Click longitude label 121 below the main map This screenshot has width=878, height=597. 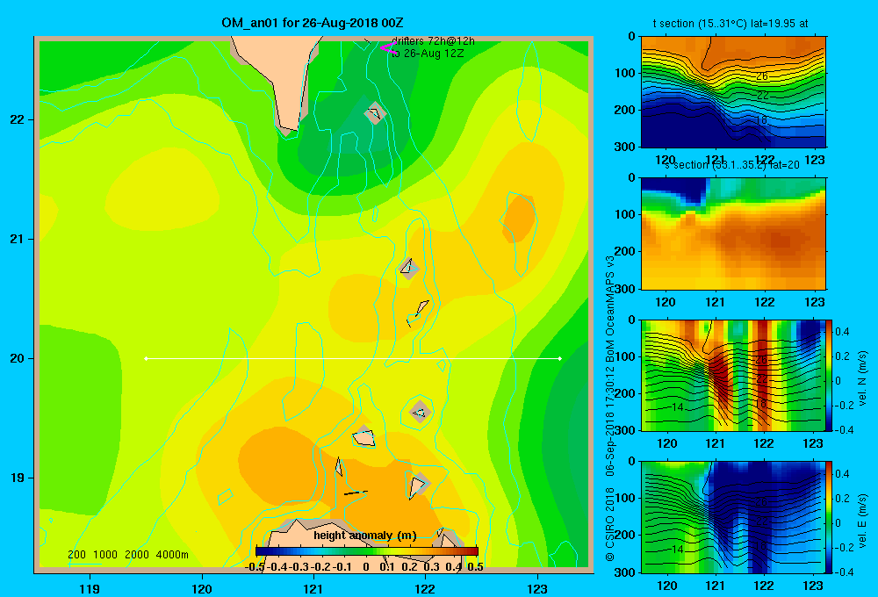[x=313, y=588]
